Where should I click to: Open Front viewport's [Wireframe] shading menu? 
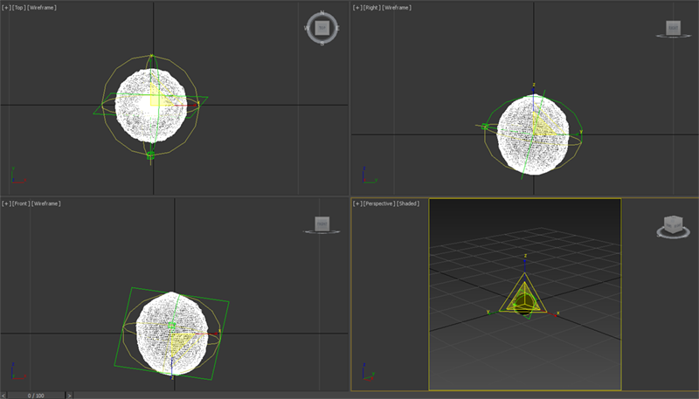pos(48,203)
